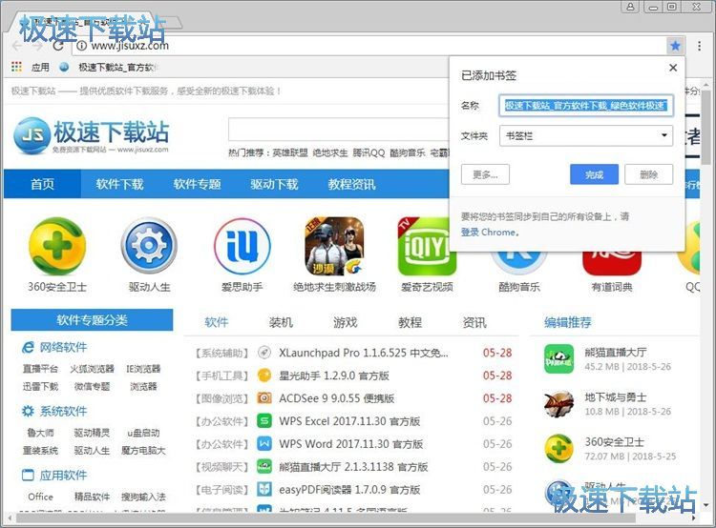Viewport: 716px width, 528px height.
Task: Click the 360安全卫士 icon under 编辑推荐
Action: 558,448
